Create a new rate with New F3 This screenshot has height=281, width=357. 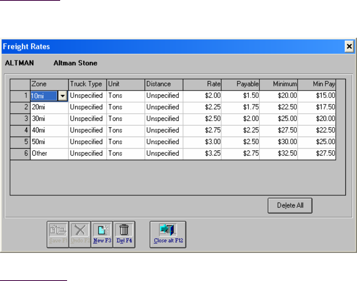(x=102, y=234)
